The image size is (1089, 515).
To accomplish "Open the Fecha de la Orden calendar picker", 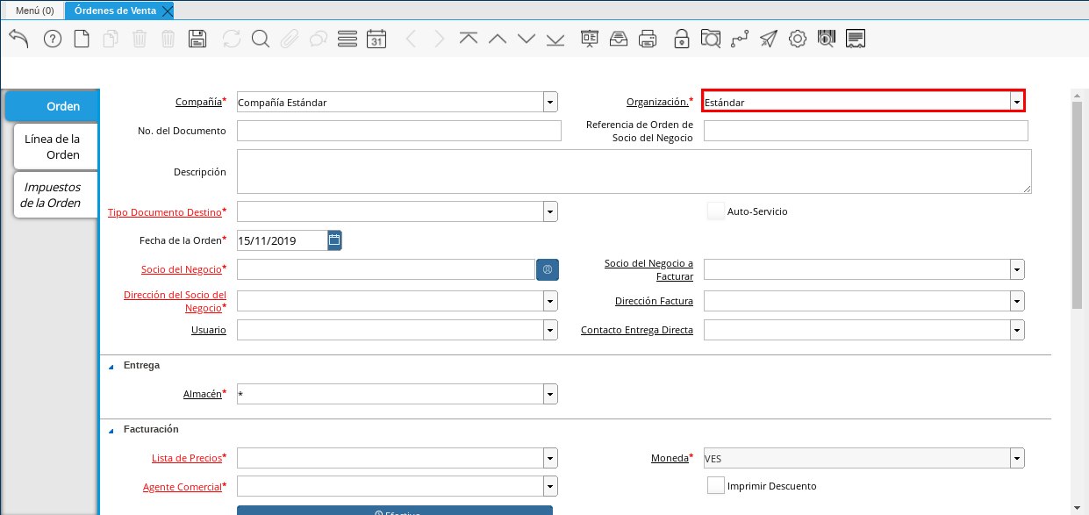I will [334, 240].
